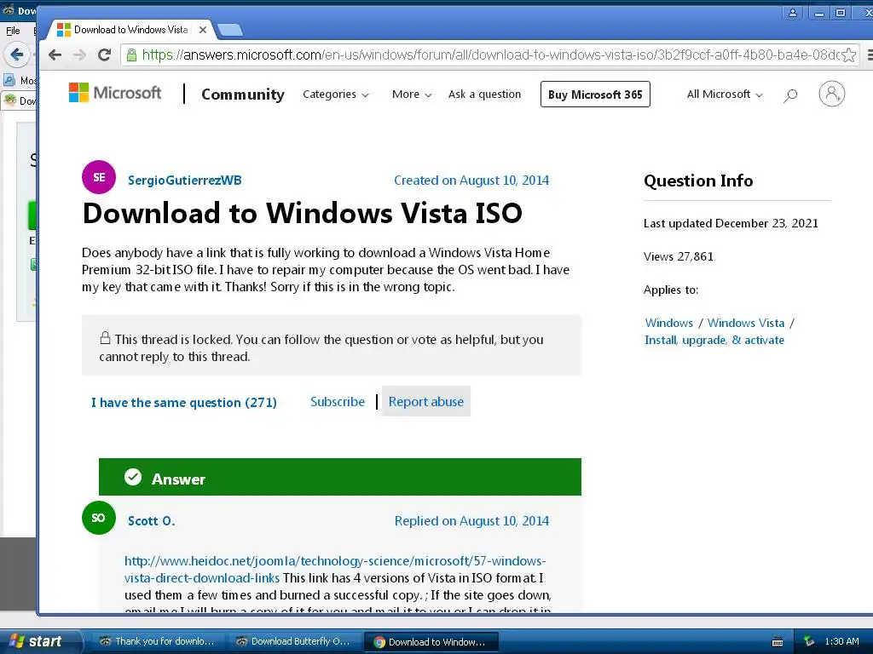Close the Download to Windows Vista tab

click(x=203, y=30)
